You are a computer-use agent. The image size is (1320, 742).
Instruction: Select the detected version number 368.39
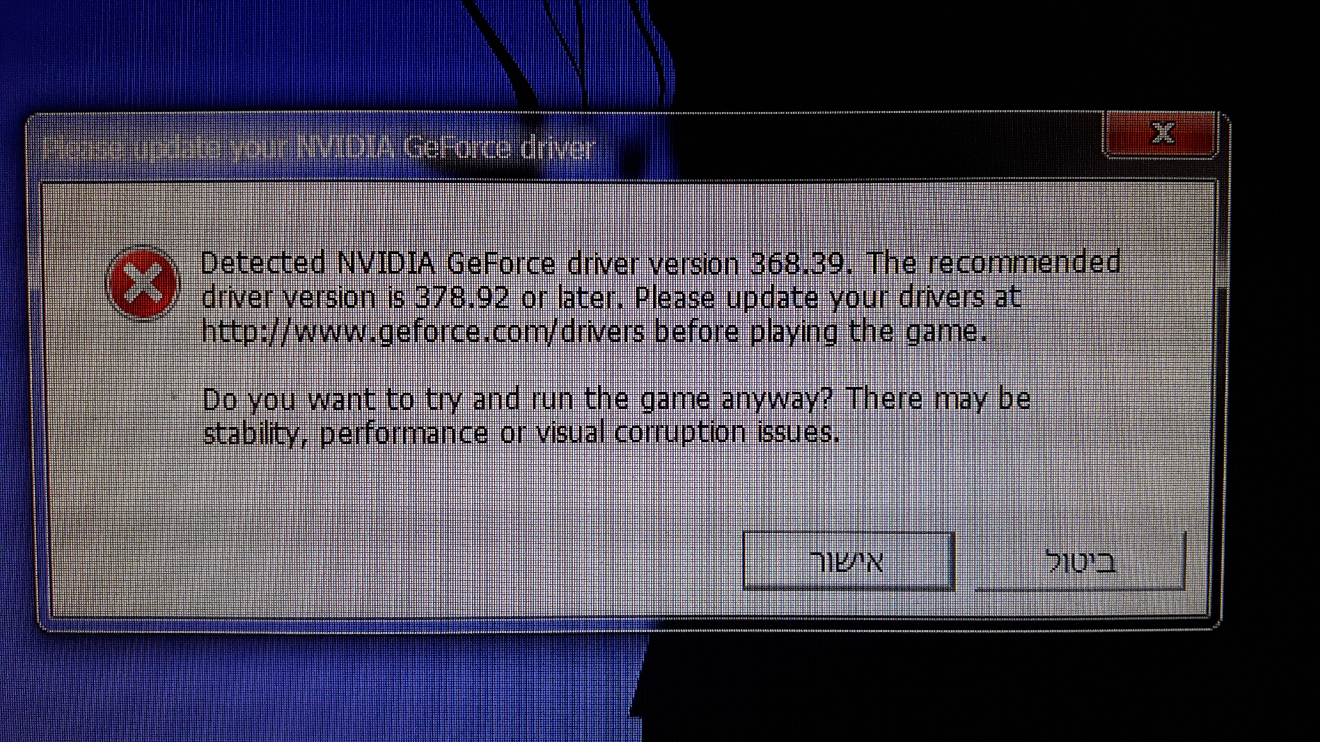[797, 264]
